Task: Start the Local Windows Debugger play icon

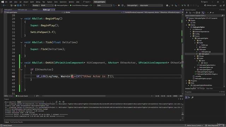Action: click(x=71, y=5)
